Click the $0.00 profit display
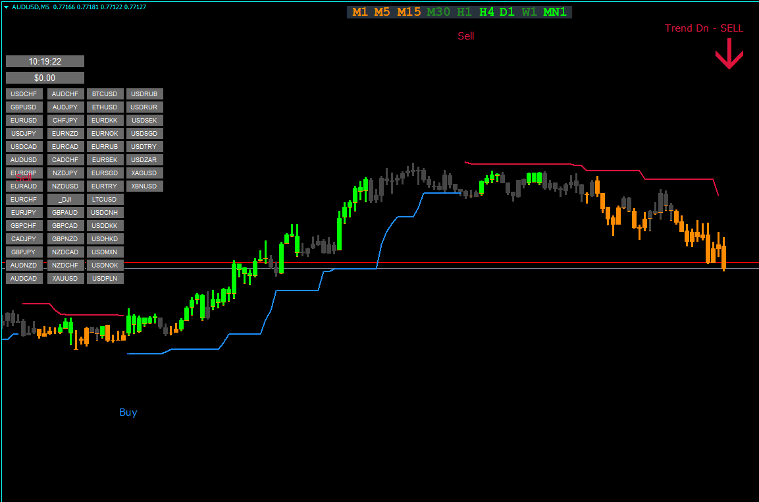This screenshot has width=759, height=502. click(x=45, y=78)
